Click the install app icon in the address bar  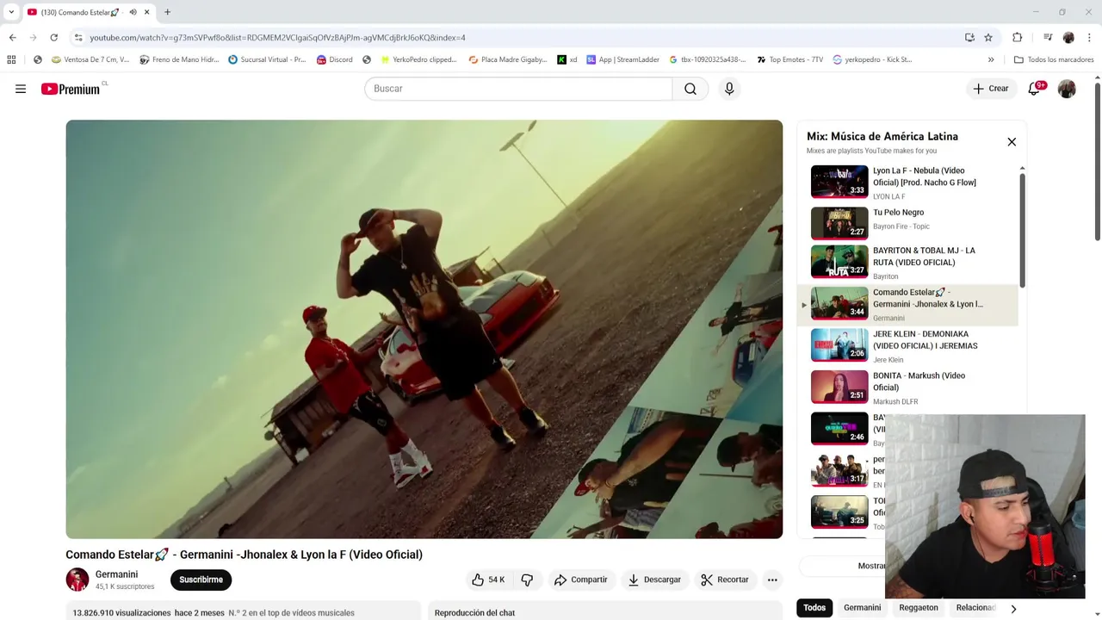[x=969, y=37]
